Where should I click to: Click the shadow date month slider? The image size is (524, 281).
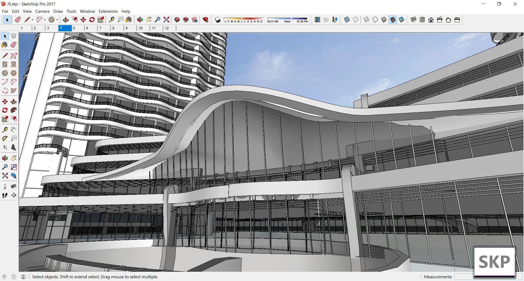(x=243, y=20)
